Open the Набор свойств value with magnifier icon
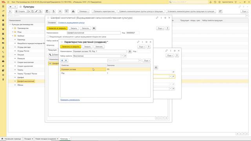This screenshot has height=141, width=251. tap(125, 56)
